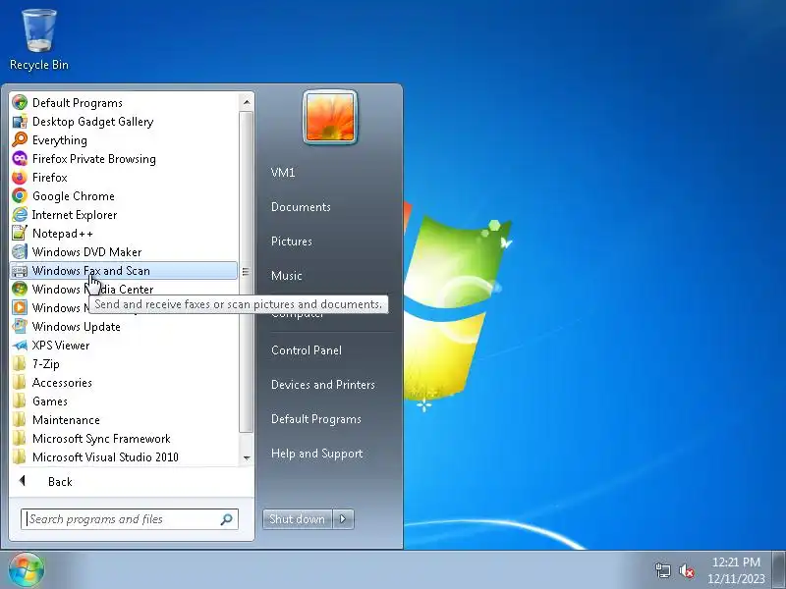The image size is (786, 589).
Task: Open Pictures from Start menu
Action: (x=291, y=241)
